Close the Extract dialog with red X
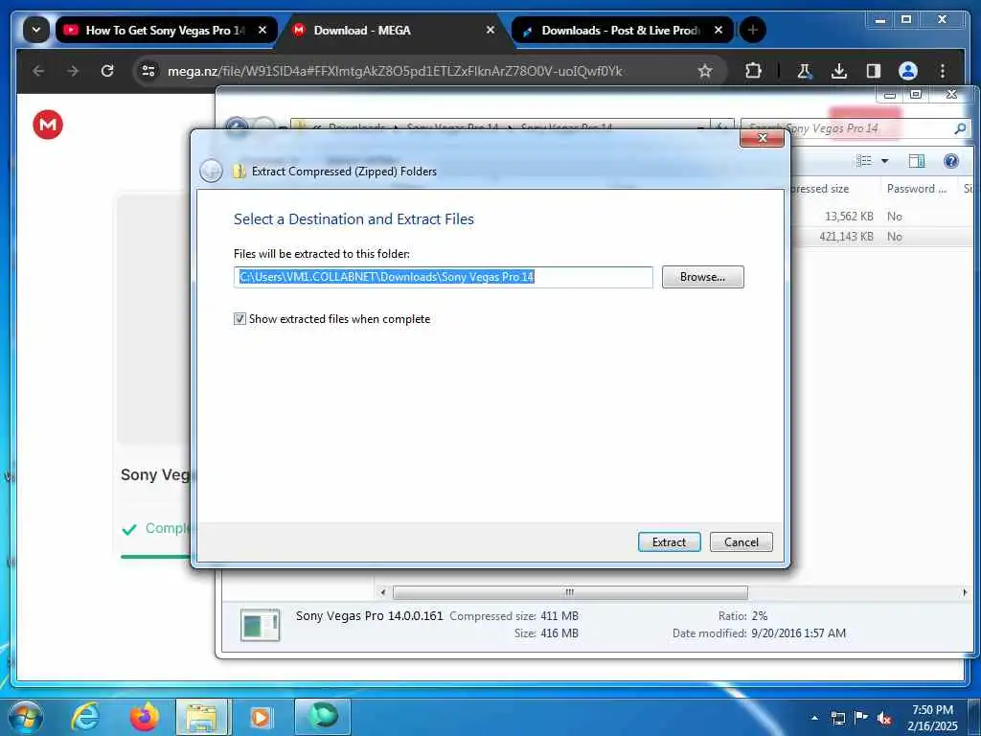This screenshot has height=736, width=981. (x=762, y=138)
